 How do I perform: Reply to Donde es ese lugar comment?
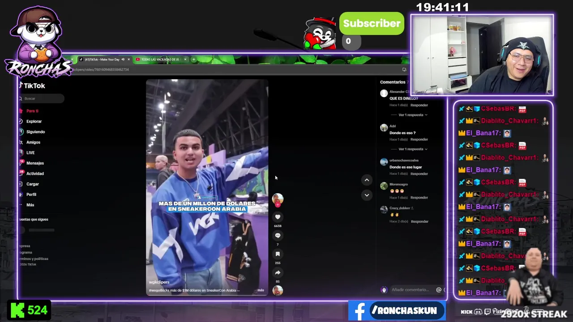[419, 174]
